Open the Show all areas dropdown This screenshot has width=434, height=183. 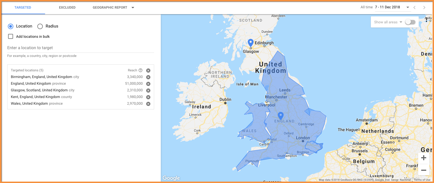pos(401,22)
